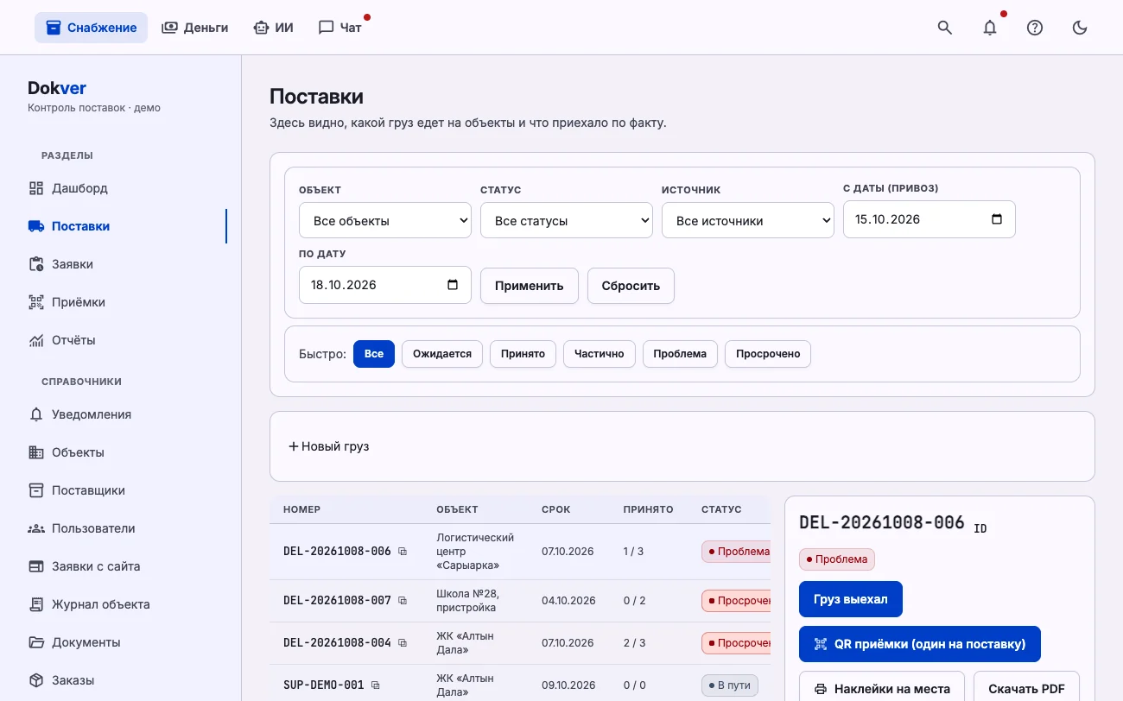Open Приёмки section in the sidebar
The height and width of the screenshot is (701, 1123).
point(121,302)
